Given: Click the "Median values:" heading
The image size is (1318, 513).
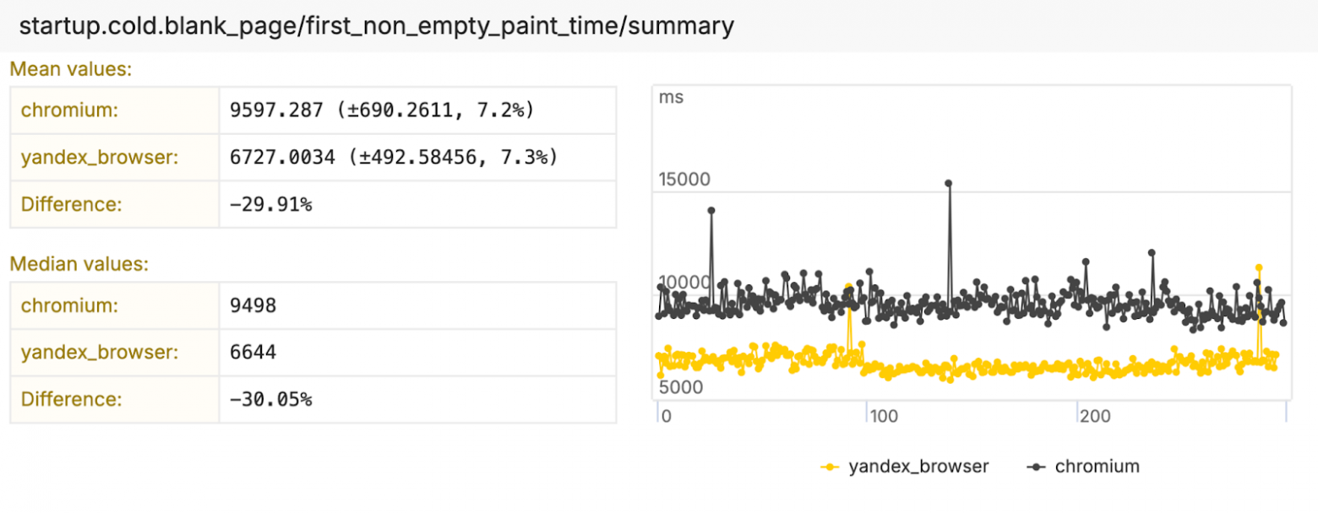Looking at the screenshot, I should click(x=79, y=264).
